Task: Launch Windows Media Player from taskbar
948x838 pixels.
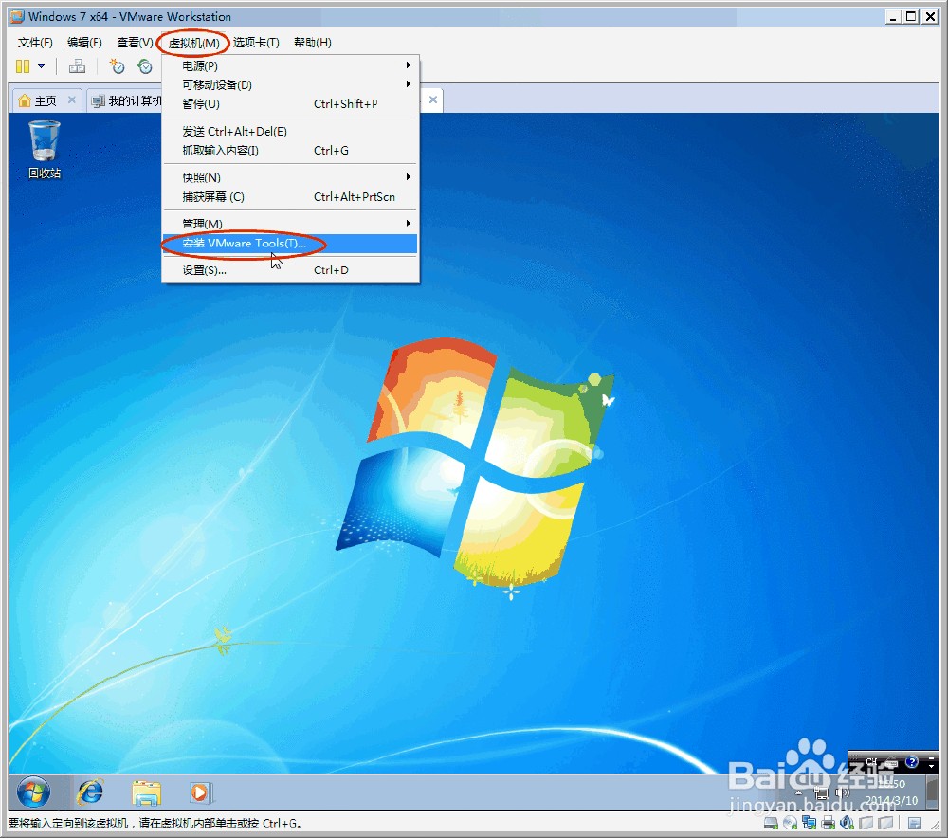Action: [x=200, y=792]
